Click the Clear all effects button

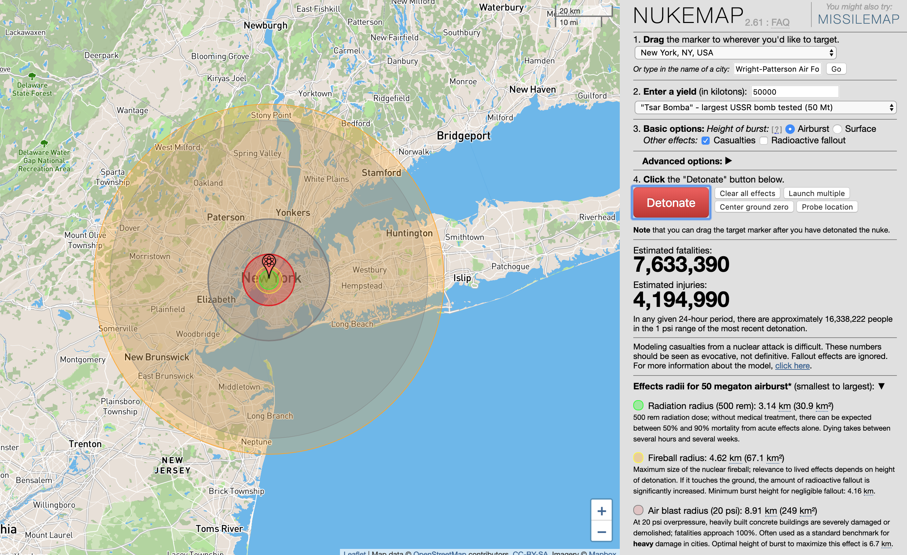[x=747, y=193]
